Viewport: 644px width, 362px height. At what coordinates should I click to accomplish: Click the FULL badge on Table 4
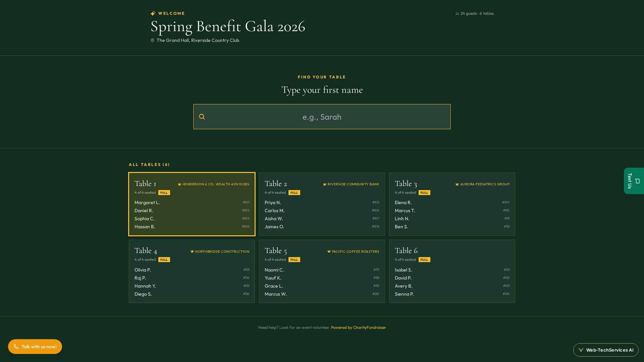[x=164, y=260]
